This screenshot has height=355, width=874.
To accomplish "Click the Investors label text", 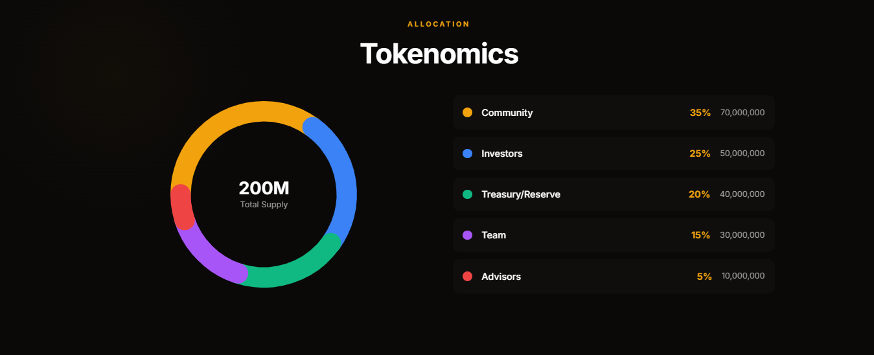I will tap(501, 154).
